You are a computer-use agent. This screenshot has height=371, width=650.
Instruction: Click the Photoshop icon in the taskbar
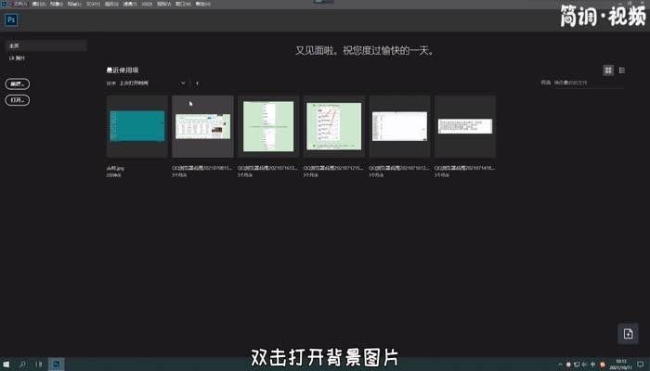click(x=58, y=365)
